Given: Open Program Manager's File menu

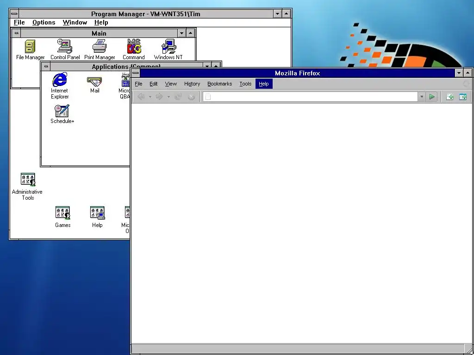Looking at the screenshot, I should point(19,23).
